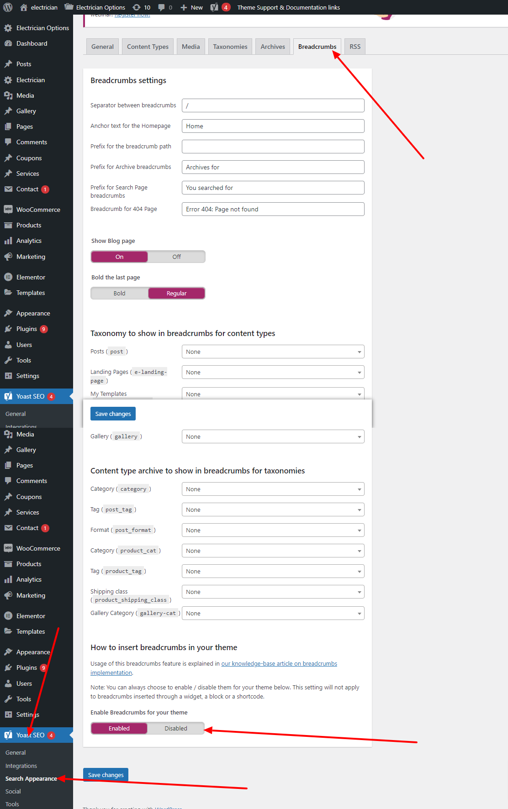Set theme breadcrumbs to Enabled
This screenshot has height=809, width=508.
point(119,729)
